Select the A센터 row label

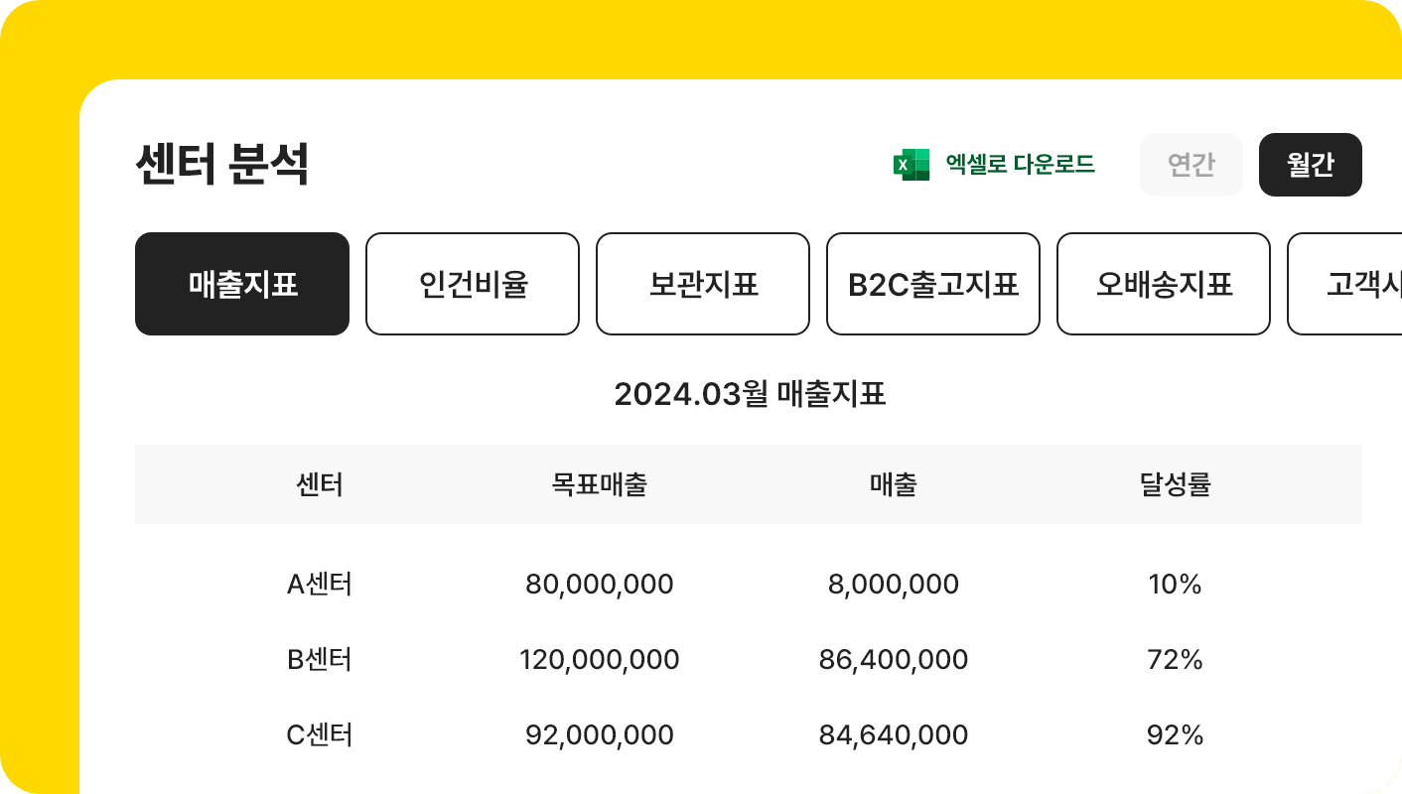coord(320,585)
